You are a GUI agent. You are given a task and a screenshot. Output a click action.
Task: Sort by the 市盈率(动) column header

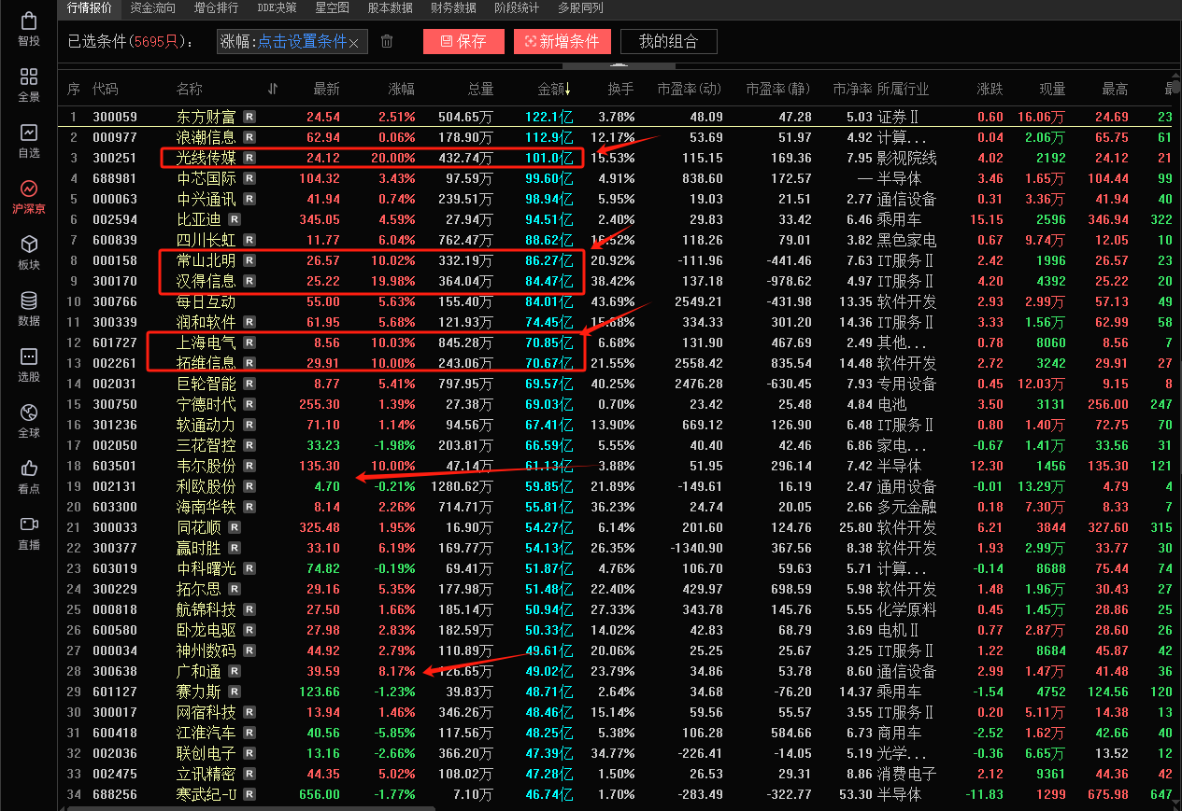[690, 89]
